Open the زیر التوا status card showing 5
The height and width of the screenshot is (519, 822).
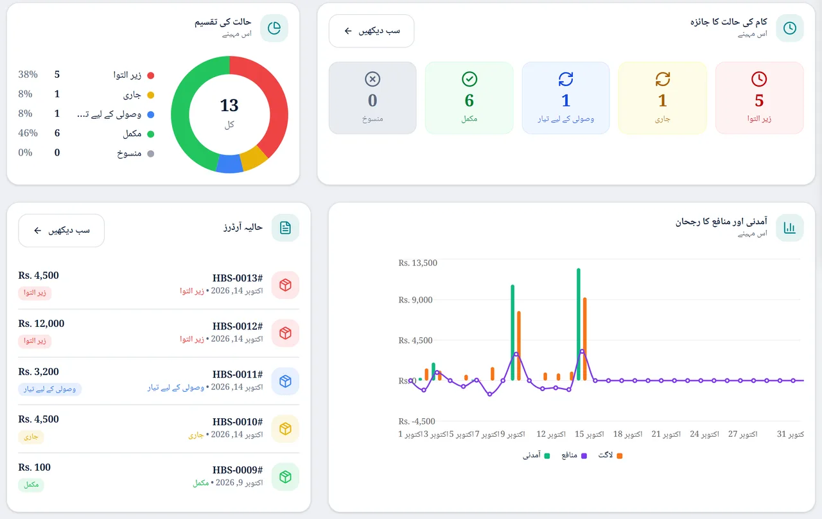pyautogui.click(x=759, y=98)
